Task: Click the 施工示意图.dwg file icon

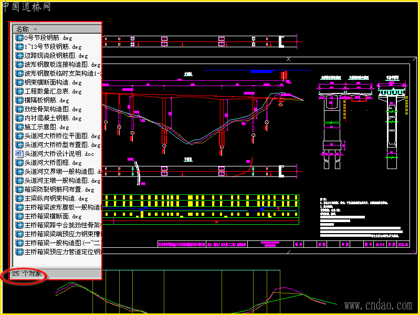Action: (x=19, y=127)
